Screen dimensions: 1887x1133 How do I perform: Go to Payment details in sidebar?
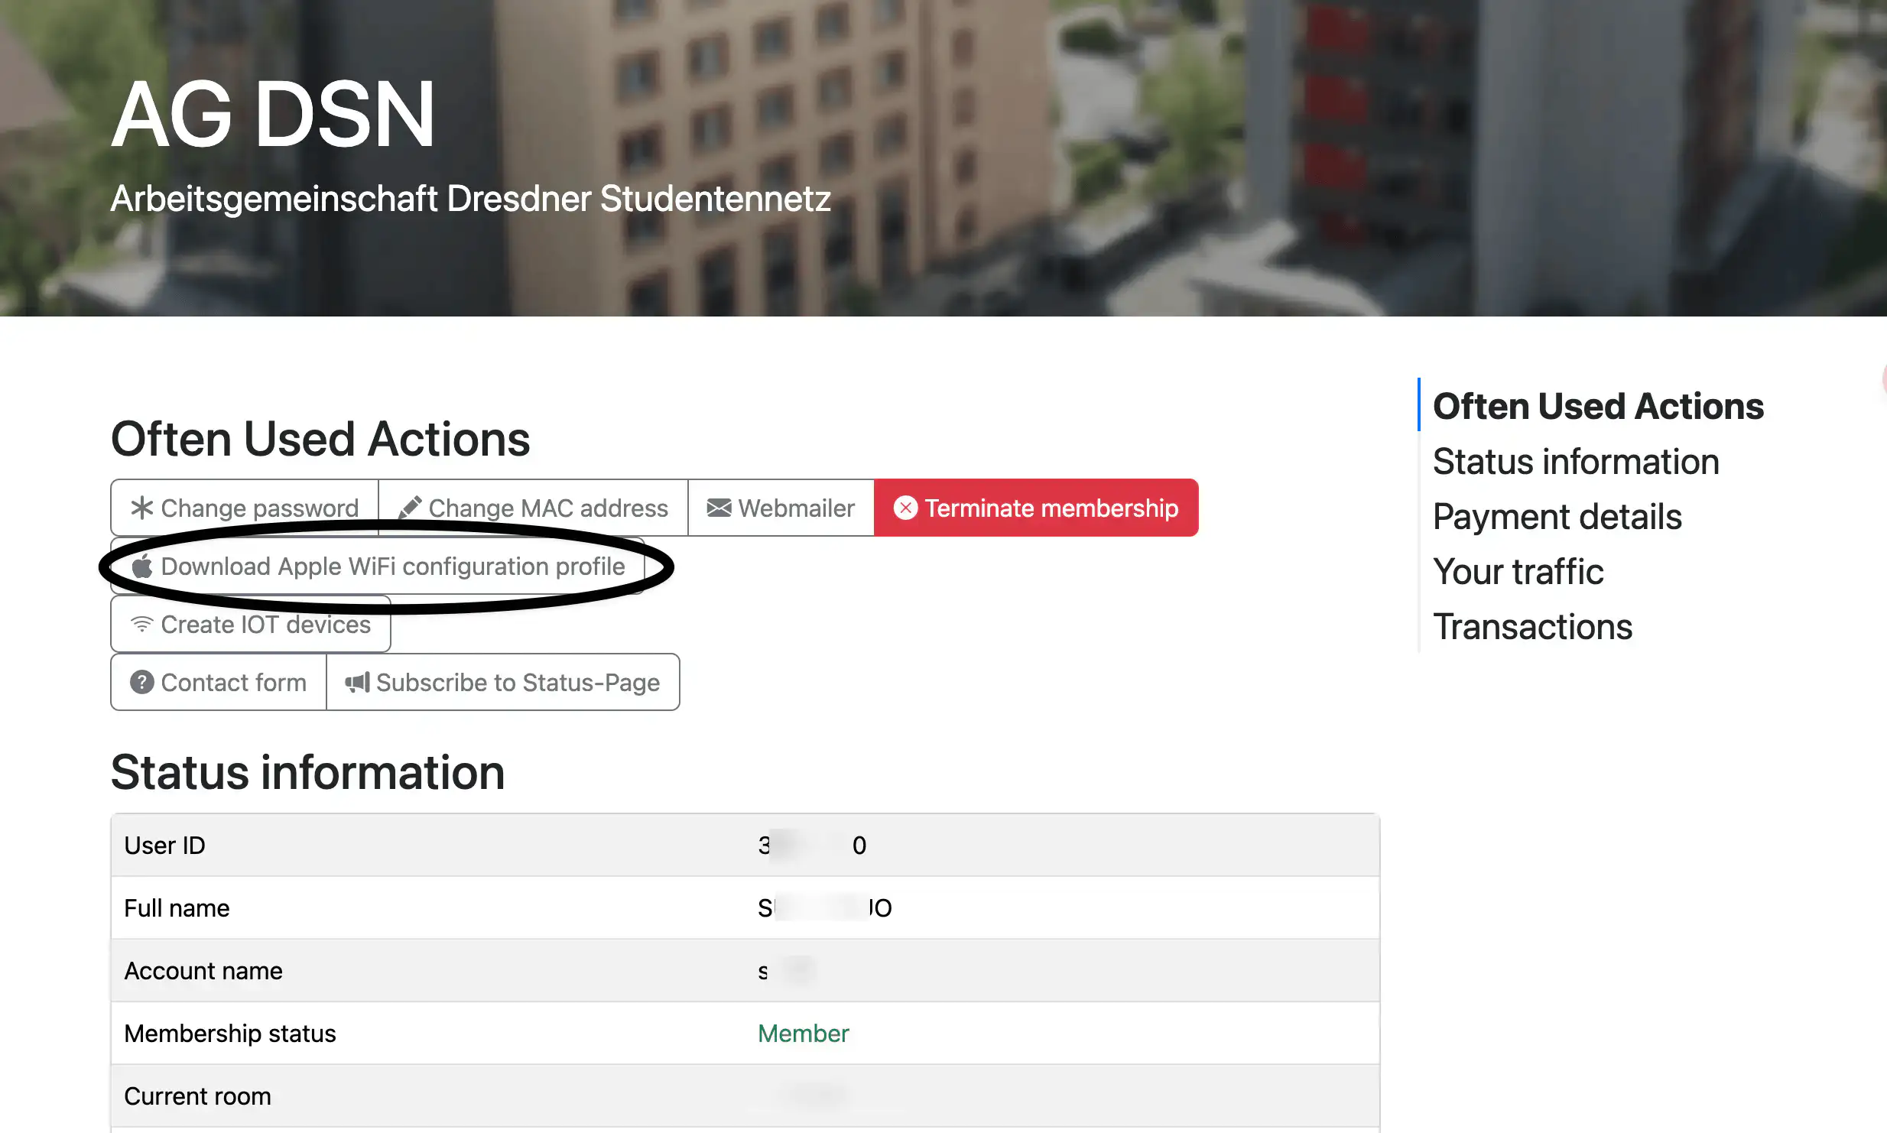pos(1557,517)
